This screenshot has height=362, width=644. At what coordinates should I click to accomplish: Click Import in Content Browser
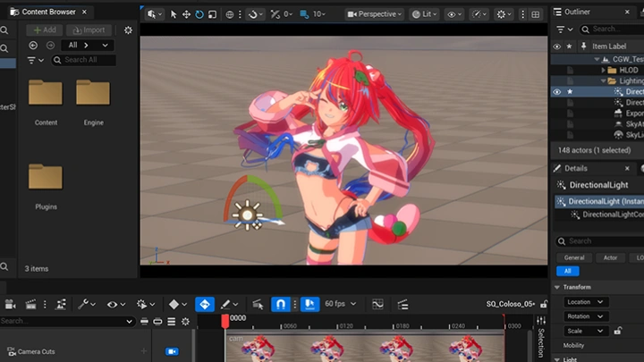pos(89,30)
